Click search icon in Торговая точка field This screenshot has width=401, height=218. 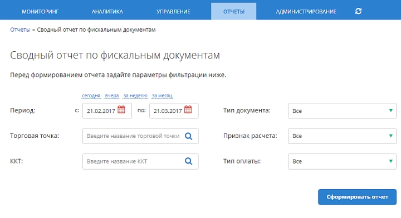coord(188,136)
